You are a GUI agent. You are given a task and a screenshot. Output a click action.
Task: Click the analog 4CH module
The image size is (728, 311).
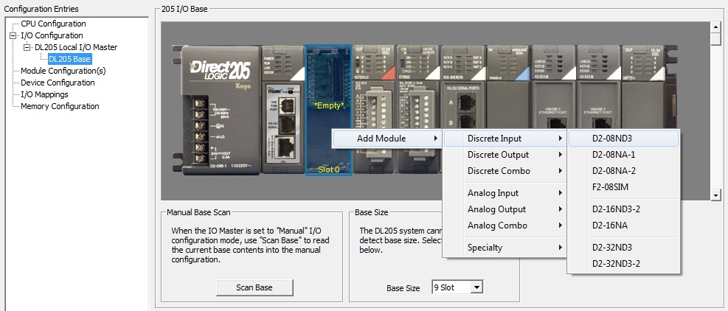[509, 86]
